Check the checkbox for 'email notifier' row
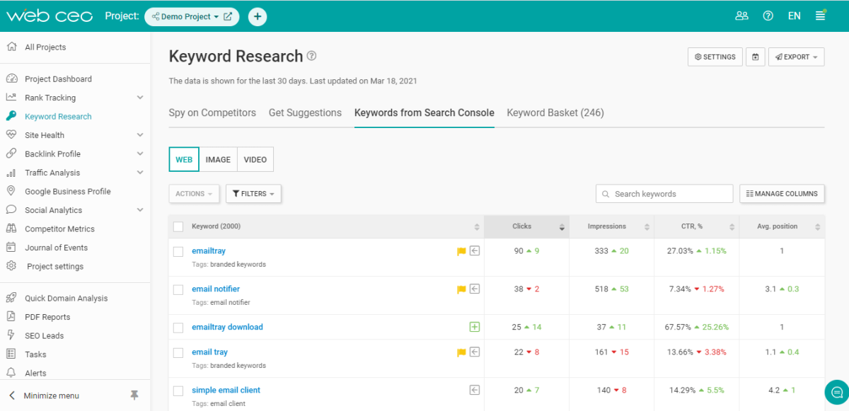849x411 pixels. tap(178, 289)
